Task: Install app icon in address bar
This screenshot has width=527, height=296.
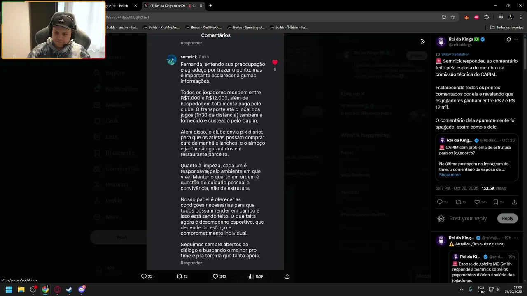Action: point(444,17)
